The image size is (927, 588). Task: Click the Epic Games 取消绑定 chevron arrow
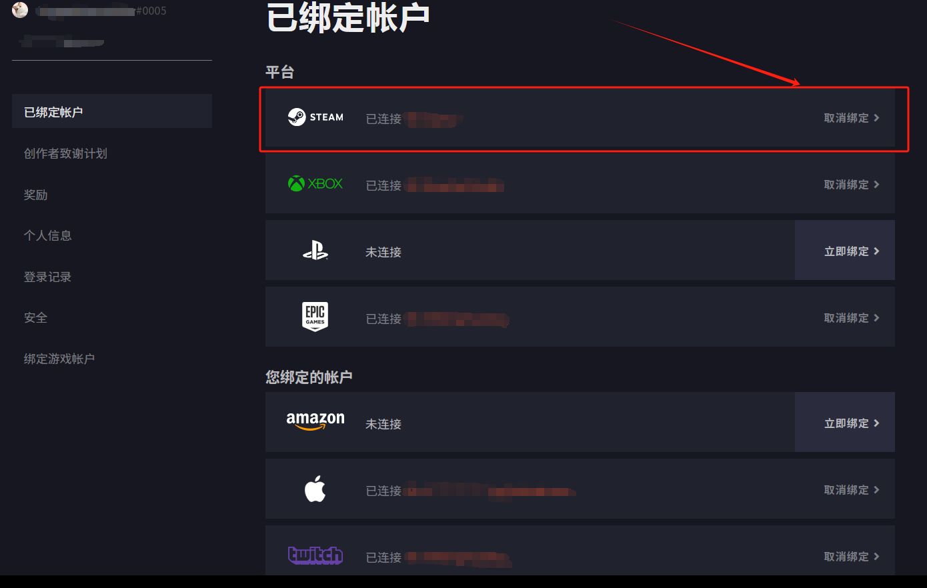click(x=876, y=318)
